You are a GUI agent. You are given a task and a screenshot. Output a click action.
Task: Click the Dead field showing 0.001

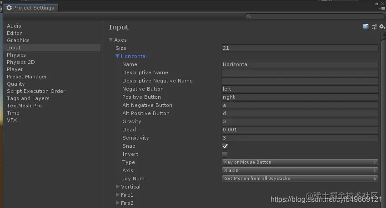coord(300,130)
